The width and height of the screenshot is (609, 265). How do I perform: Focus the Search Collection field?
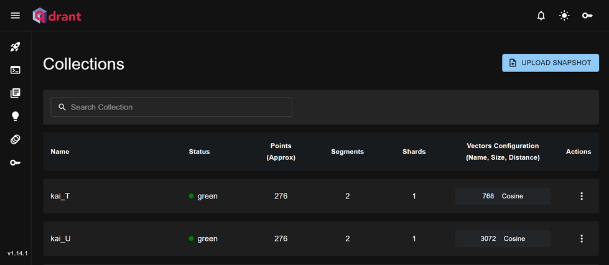171,107
